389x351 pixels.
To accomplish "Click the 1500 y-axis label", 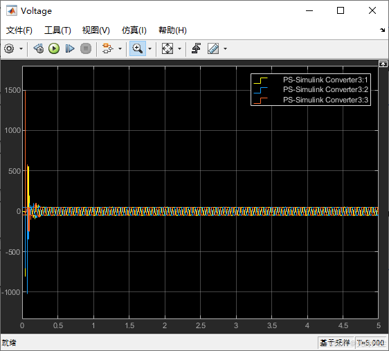I will pos(12,90).
